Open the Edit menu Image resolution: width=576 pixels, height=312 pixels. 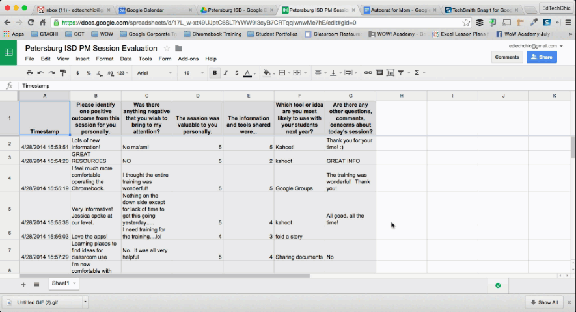pyautogui.click(x=46, y=58)
